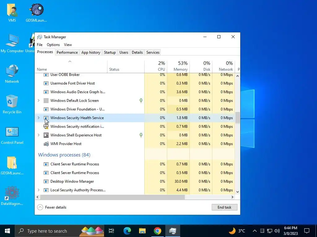The width and height of the screenshot is (317, 237).
Task: Click the End task button
Action: (224, 207)
